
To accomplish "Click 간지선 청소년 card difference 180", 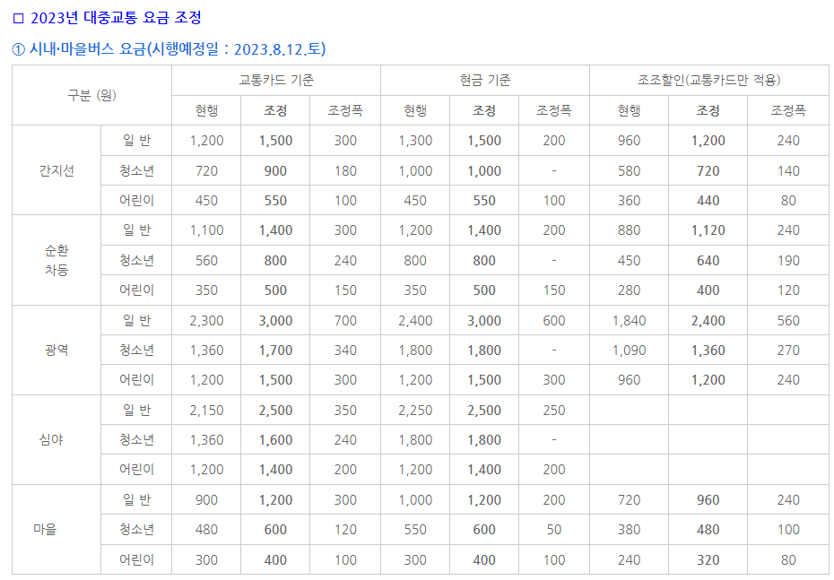I will 345,171.
